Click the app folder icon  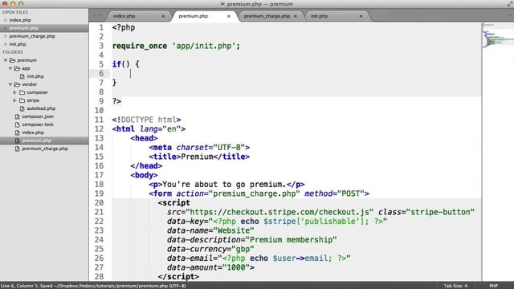pyautogui.click(x=17, y=68)
